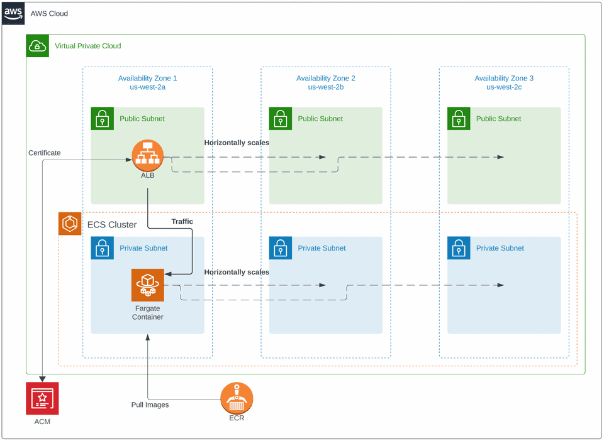Click Private Subnet text in Availability Zone 1
The height and width of the screenshot is (441, 604).
pos(143,248)
